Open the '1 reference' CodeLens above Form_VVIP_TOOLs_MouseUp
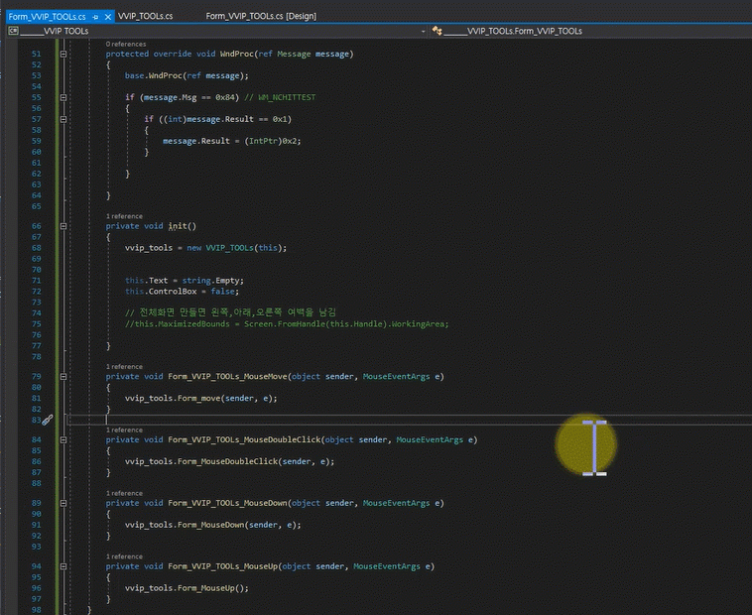The image size is (752, 615). coord(124,556)
